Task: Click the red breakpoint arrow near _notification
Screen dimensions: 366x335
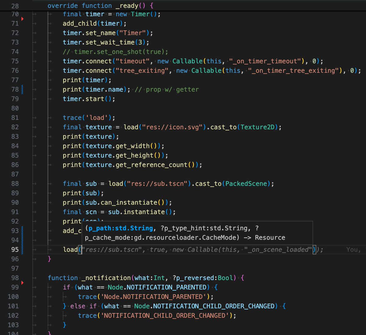Action: (x=22, y=282)
